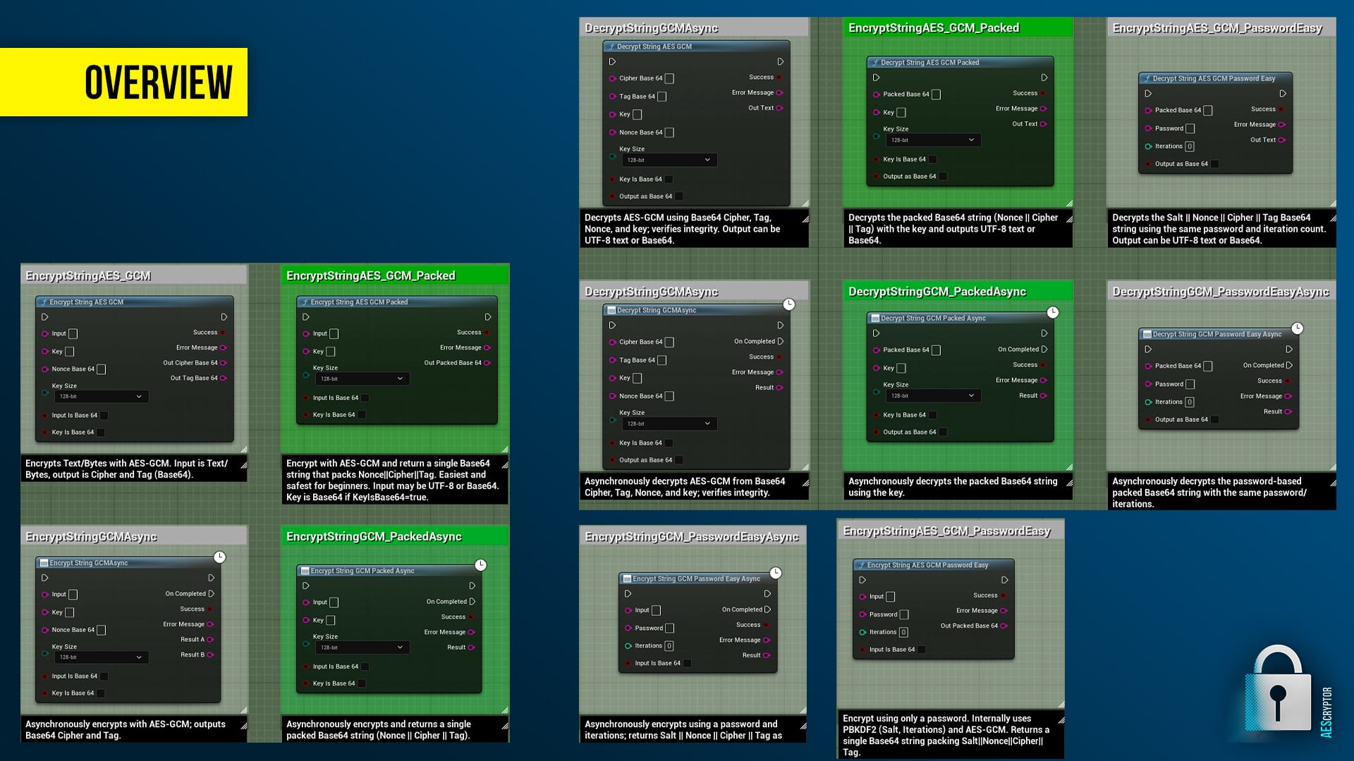Click the Out Tag Base 64 output pin
This screenshot has height=761, width=1354.
pos(224,378)
